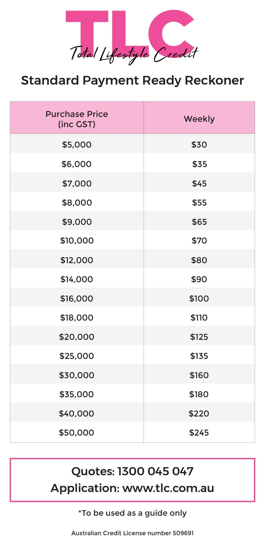The width and height of the screenshot is (265, 545).
Task: Select the $7,000 purchase price row
Action: click(x=132, y=183)
